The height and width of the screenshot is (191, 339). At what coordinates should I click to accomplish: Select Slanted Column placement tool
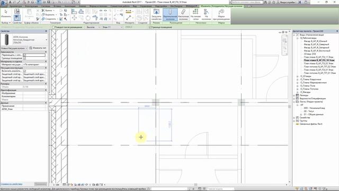coord(183,14)
